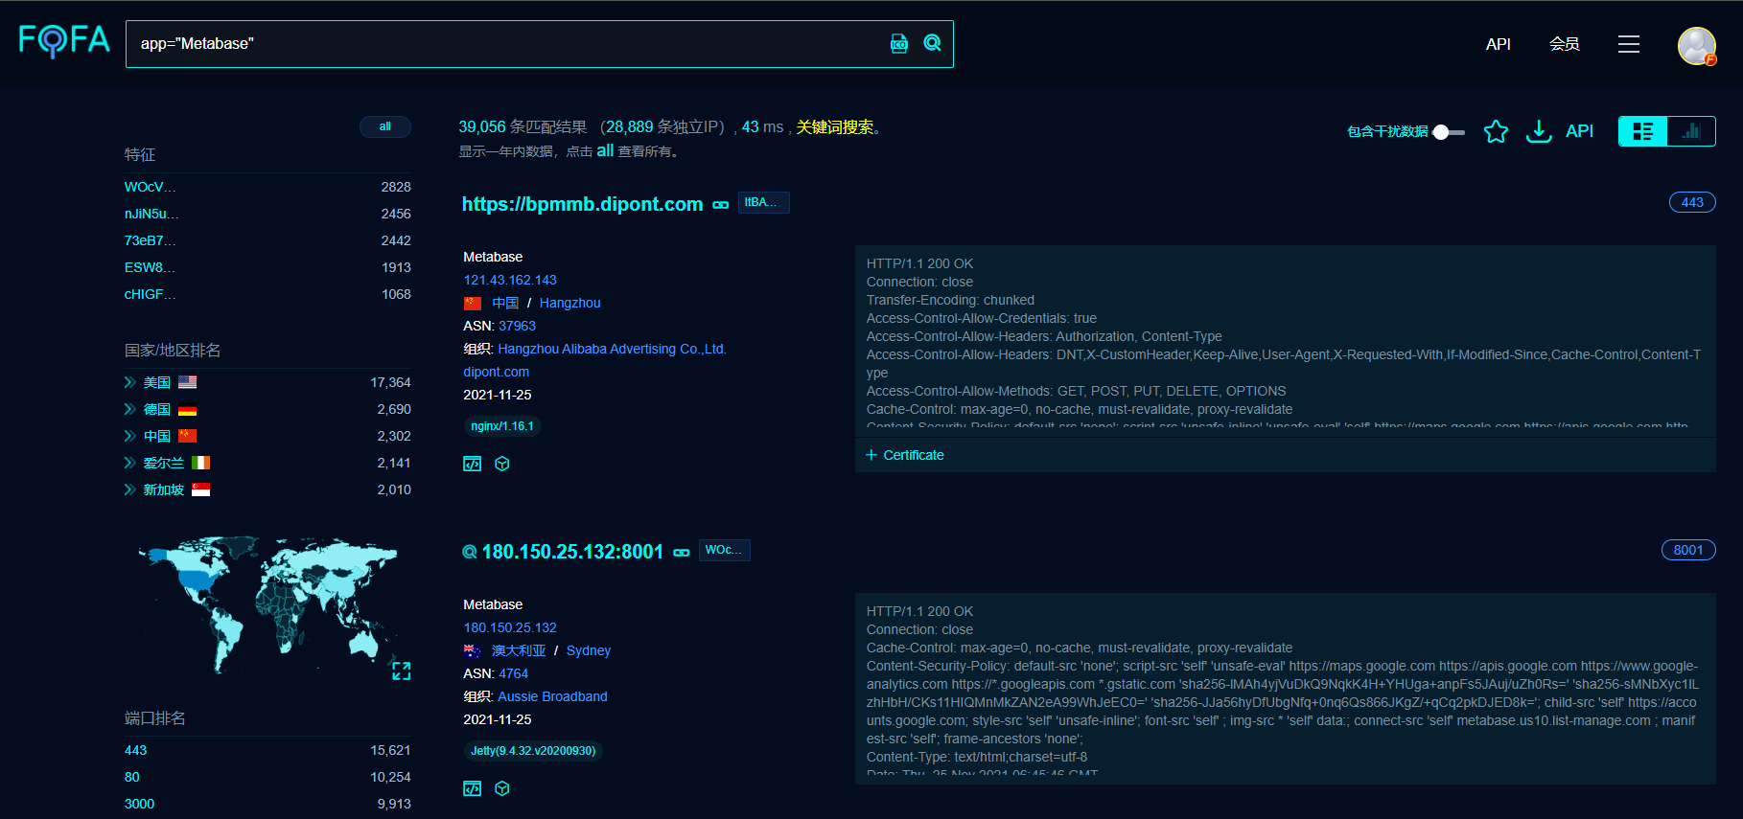Viewport: 1743px width, 819px height.
Task: Open source code icon under Jetty tag
Action: coord(473,788)
